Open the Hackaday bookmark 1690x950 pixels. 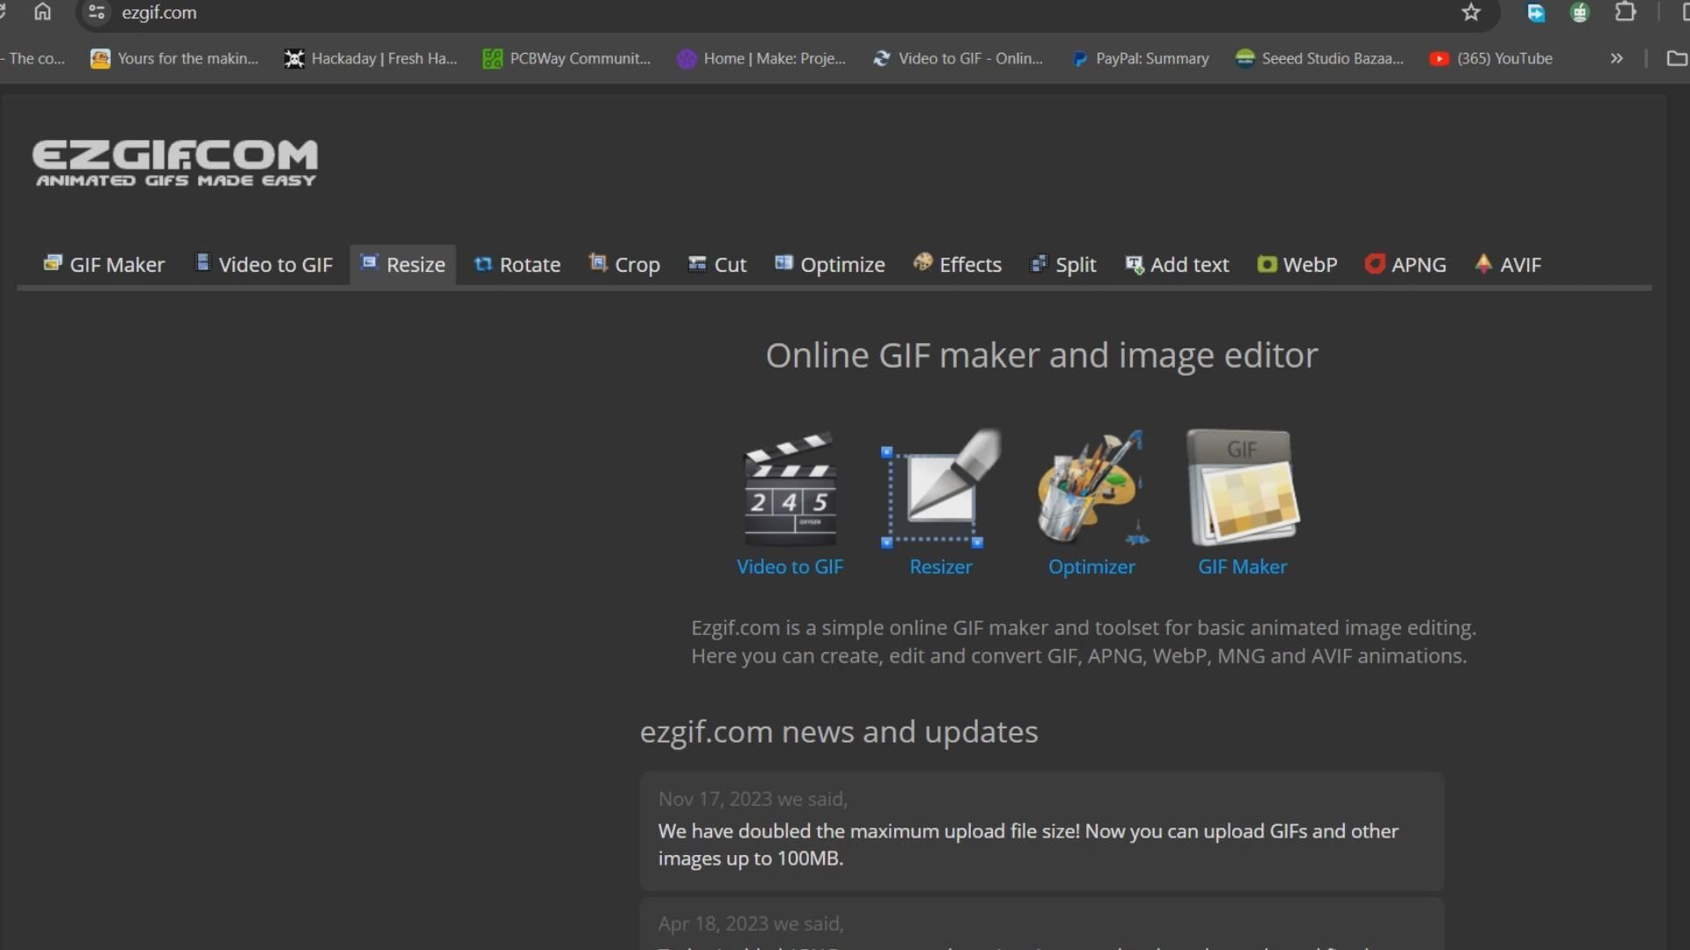pyautogui.click(x=371, y=59)
